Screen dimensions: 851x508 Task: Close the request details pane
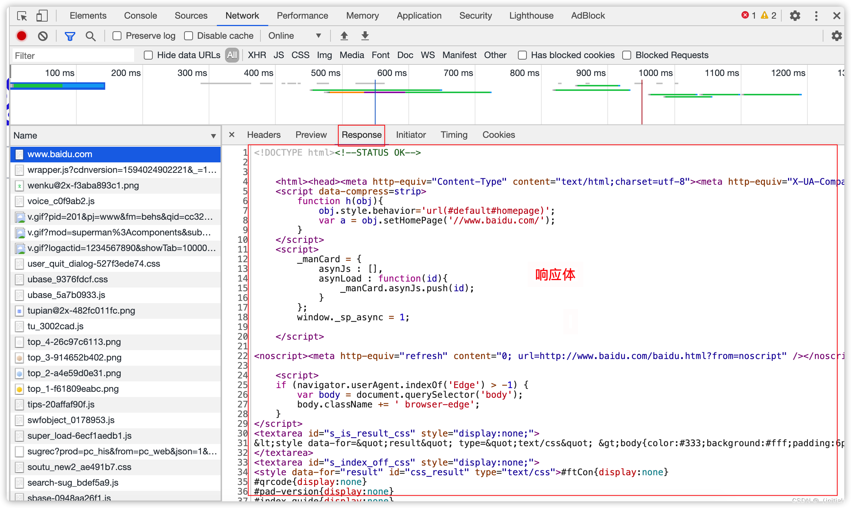pyautogui.click(x=232, y=134)
